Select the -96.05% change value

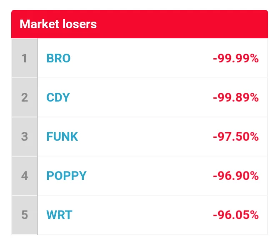tap(236, 215)
